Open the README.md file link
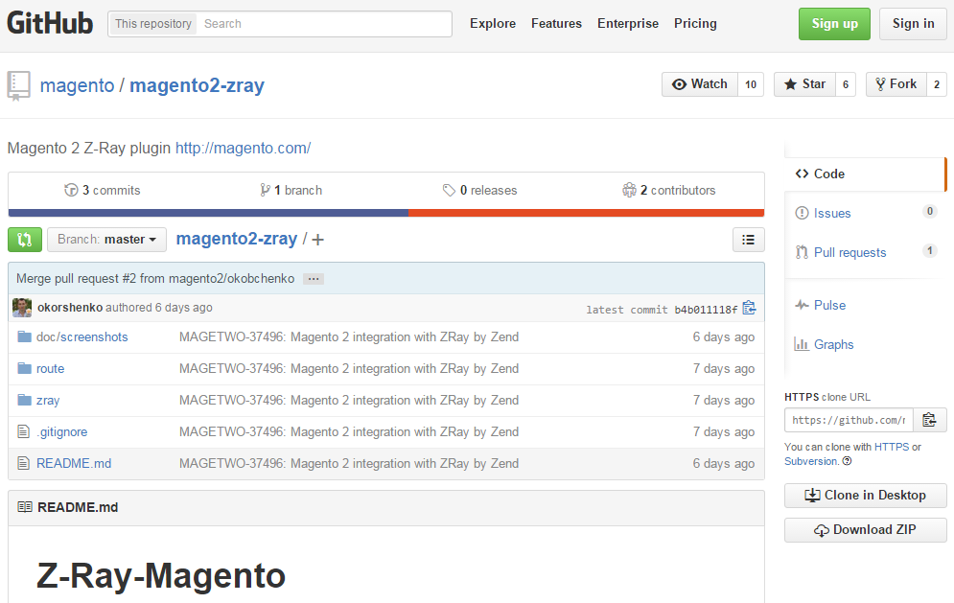The width and height of the screenshot is (954, 603). (x=74, y=464)
